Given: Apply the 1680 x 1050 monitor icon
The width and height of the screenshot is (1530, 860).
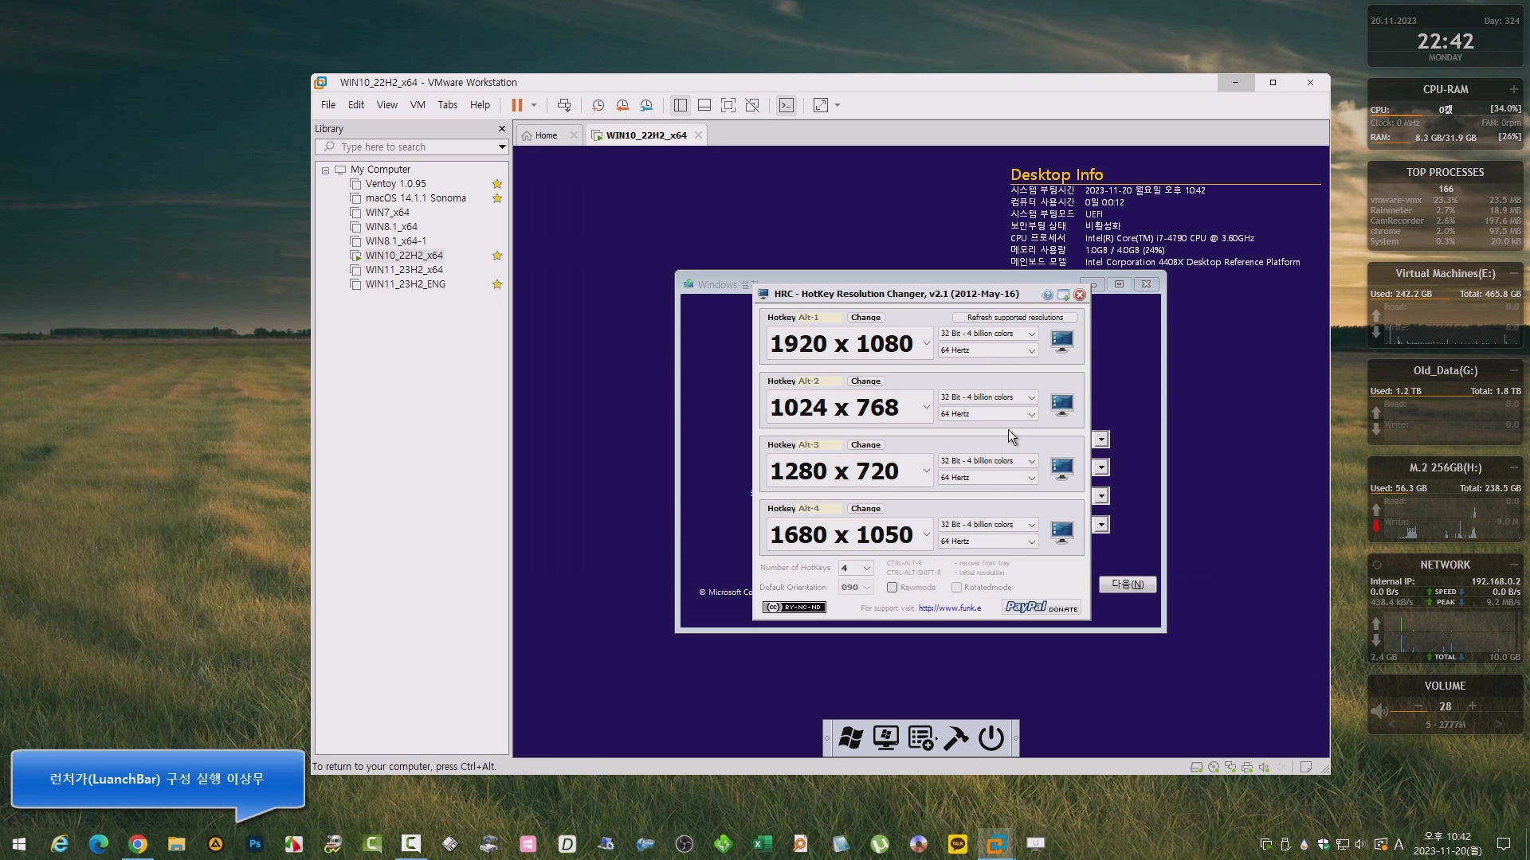Looking at the screenshot, I should tap(1061, 533).
